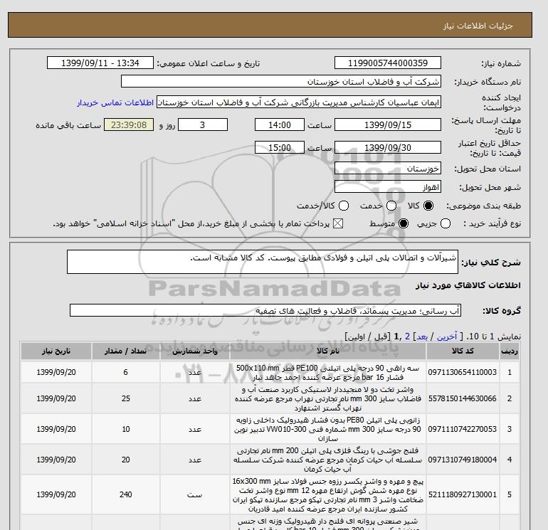Image resolution: width=548 pixels, height=530 pixels.
Task: Click the response deadline date 1399/09/15
Action: (x=388, y=124)
